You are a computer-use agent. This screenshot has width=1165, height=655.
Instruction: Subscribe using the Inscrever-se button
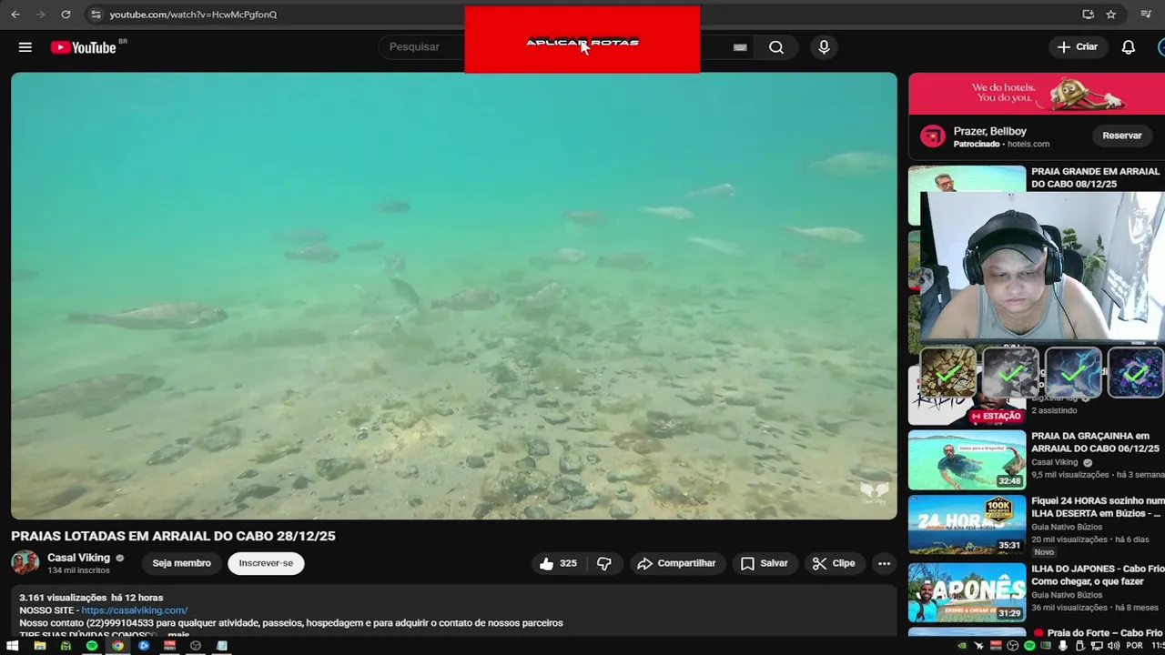[266, 563]
